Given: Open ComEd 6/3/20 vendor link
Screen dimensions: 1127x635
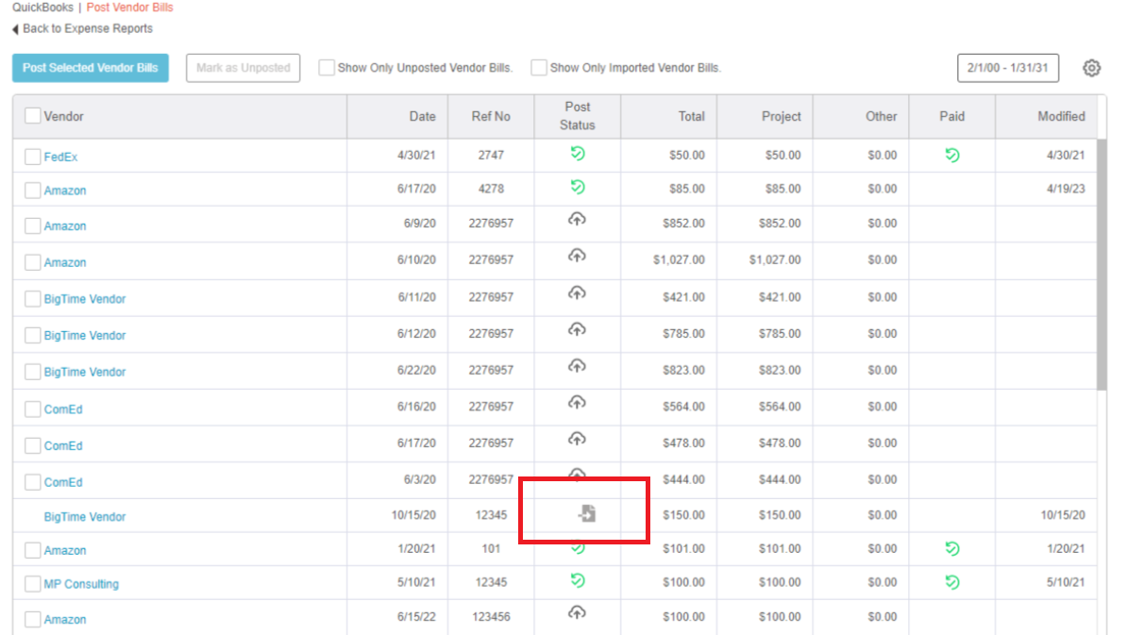Looking at the screenshot, I should pos(63,482).
